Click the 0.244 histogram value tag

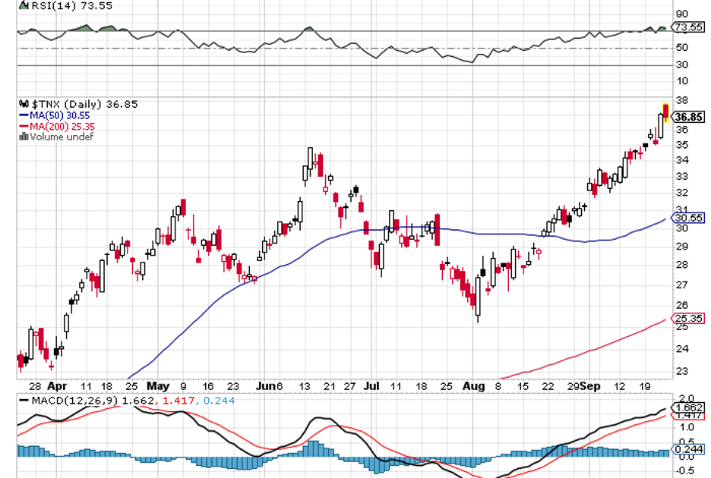(x=689, y=449)
